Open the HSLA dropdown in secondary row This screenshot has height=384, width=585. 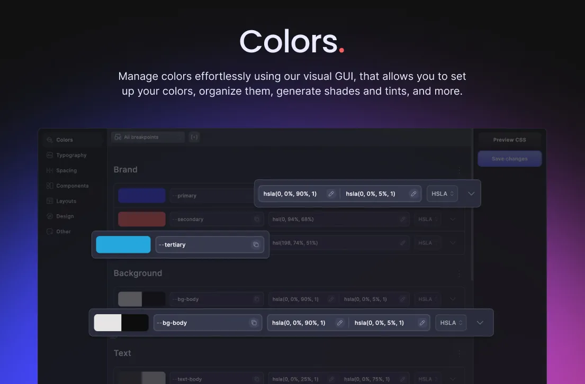click(427, 219)
